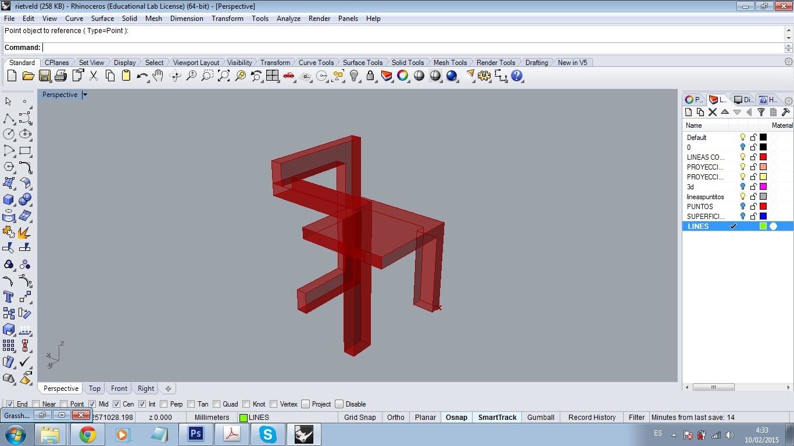Enable the Point osnap checkbox

pyautogui.click(x=65, y=404)
